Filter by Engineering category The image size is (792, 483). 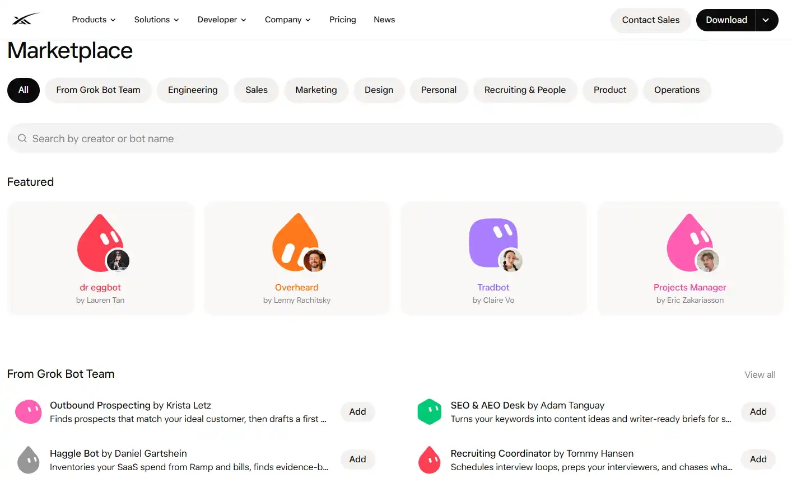pos(193,90)
